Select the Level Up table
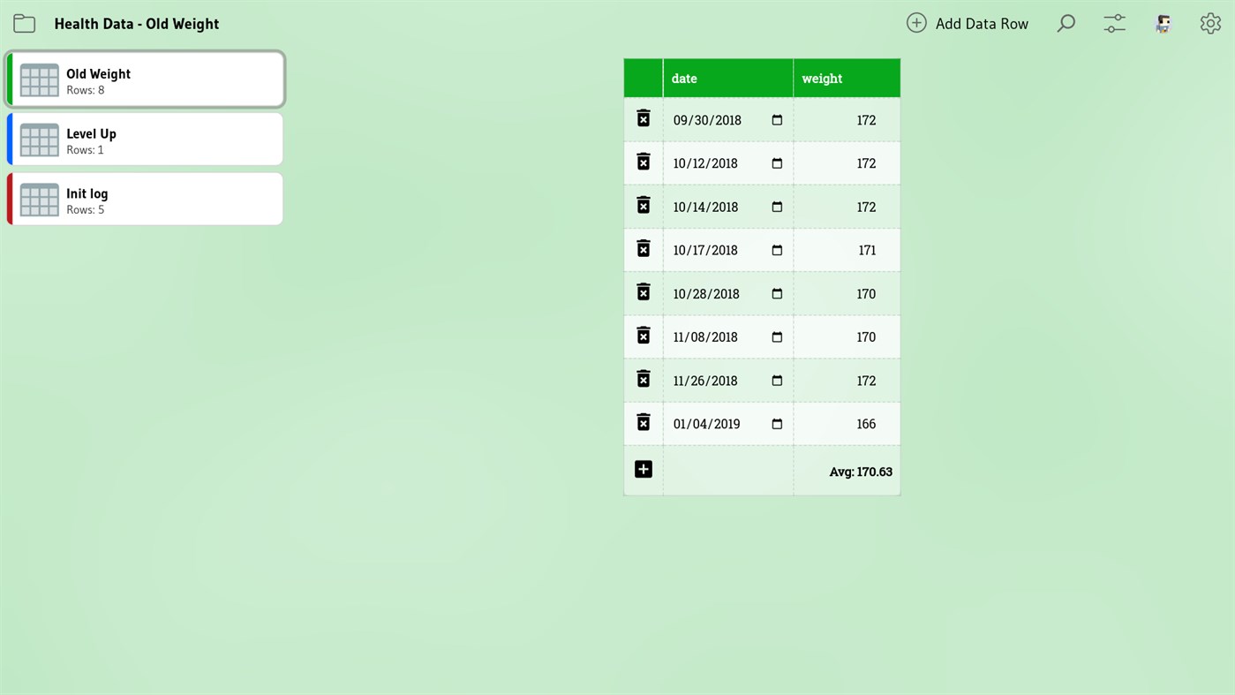The height and width of the screenshot is (695, 1235). pyautogui.click(x=145, y=139)
